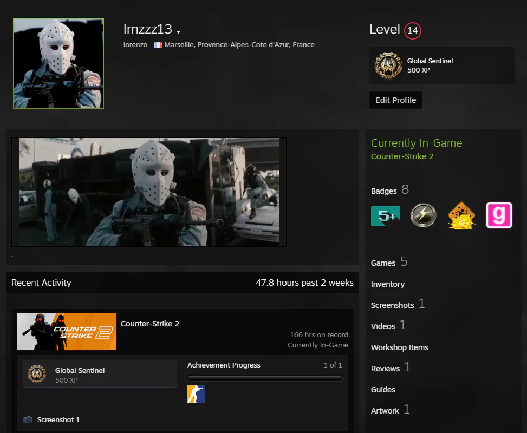Open Workshop Items in the sidebar

click(x=399, y=347)
